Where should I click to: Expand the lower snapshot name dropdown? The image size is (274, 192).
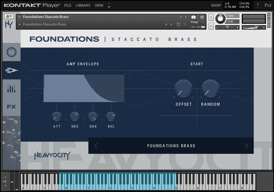[19, 25]
